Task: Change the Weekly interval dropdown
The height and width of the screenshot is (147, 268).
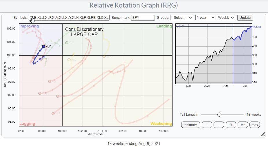Action: click(x=226, y=18)
